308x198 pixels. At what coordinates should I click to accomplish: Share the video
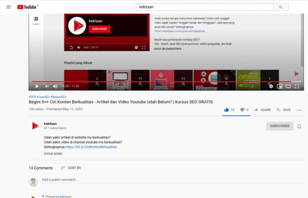[x=262, y=110]
